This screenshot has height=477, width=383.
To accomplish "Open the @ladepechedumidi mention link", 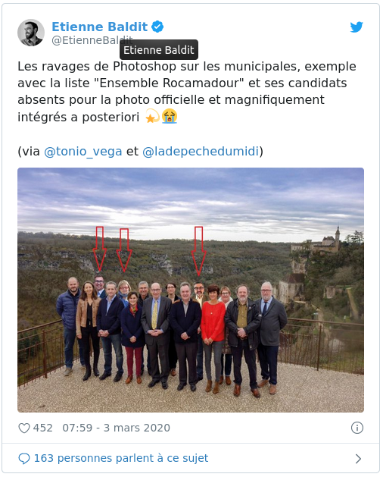I will (201, 151).
